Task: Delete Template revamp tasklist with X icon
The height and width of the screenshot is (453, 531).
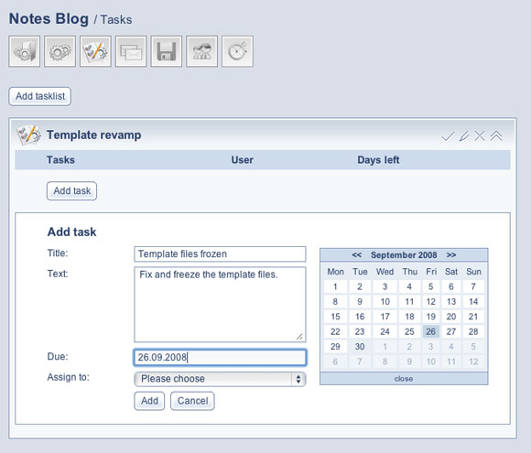Action: (x=480, y=136)
